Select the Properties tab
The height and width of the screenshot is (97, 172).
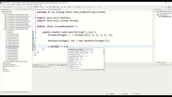click(51, 65)
